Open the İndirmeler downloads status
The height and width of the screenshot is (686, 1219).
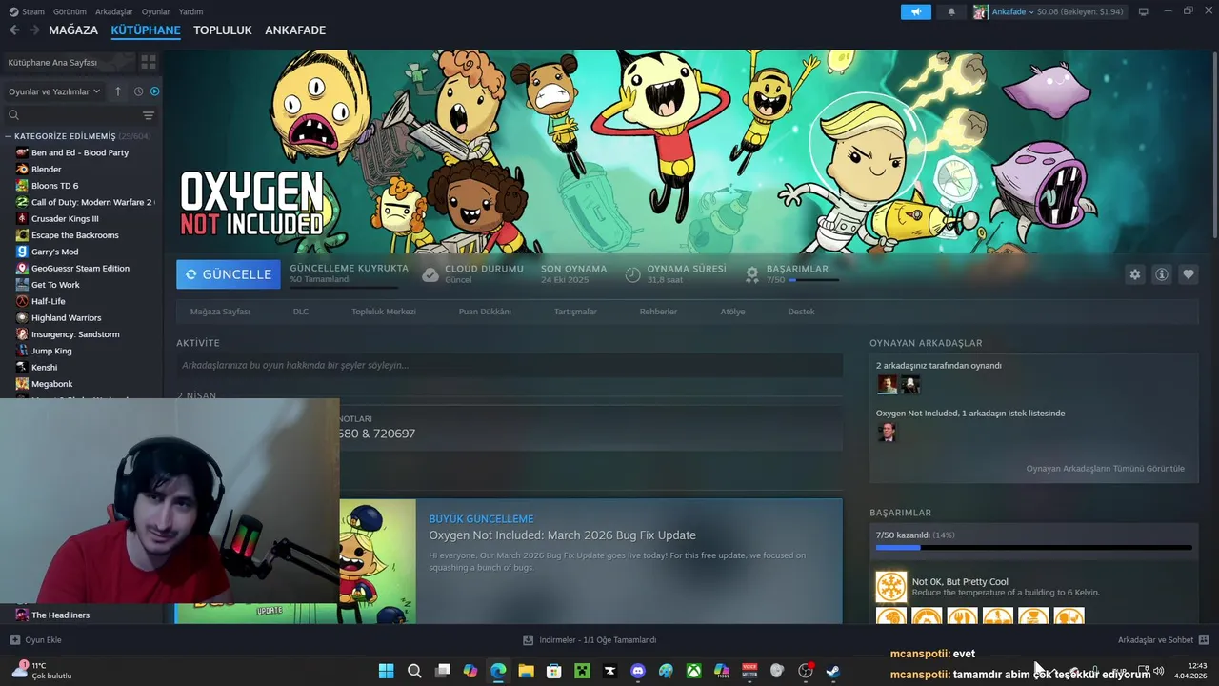[x=590, y=640]
